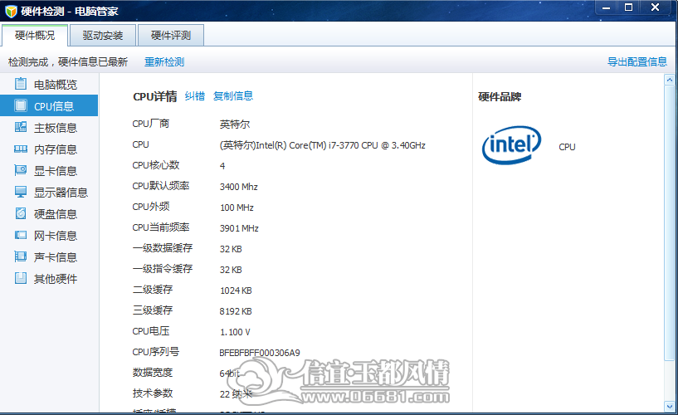
Task: Click the 3901 MHz current frequency value
Action: point(239,228)
